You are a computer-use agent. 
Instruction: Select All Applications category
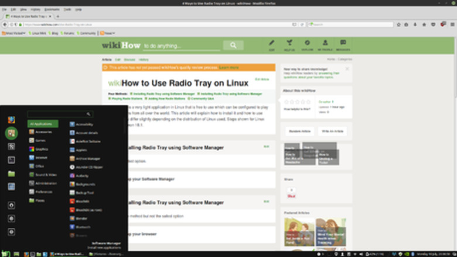(43, 124)
